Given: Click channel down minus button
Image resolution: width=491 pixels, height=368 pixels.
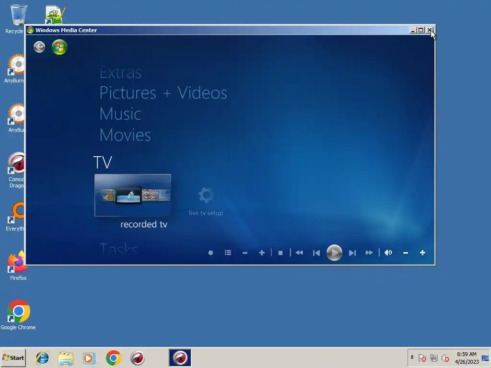Looking at the screenshot, I should click(245, 253).
